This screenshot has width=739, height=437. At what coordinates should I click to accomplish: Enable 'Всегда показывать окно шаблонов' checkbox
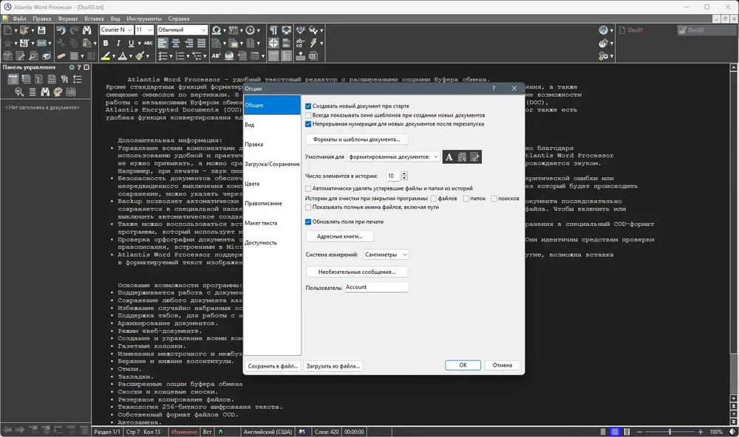point(308,115)
